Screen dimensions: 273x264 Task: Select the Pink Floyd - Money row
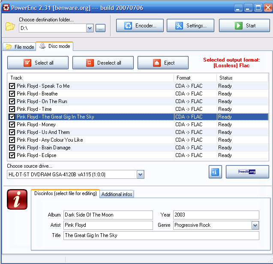point(138,125)
